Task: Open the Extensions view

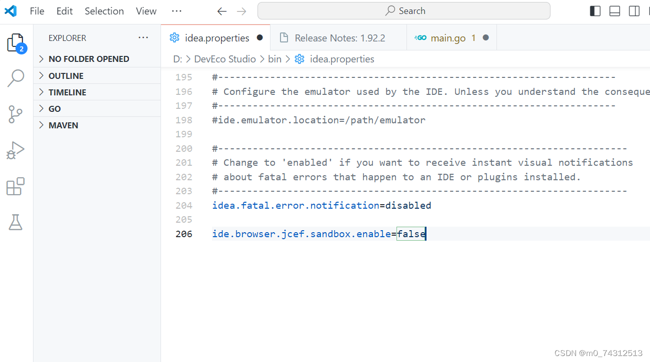Action: click(x=16, y=186)
